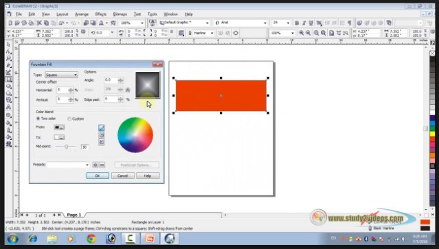This screenshot has width=439, height=249.
Task: Click Help in Fountain Fill dialog
Action: click(148, 176)
